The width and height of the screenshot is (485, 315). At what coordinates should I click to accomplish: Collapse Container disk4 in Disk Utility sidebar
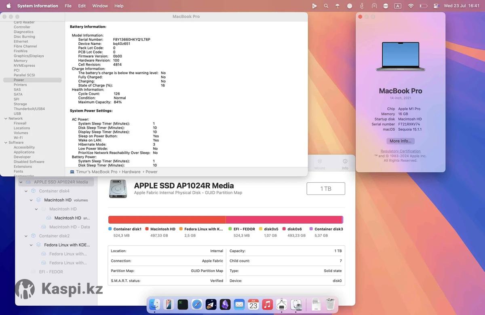point(26,191)
